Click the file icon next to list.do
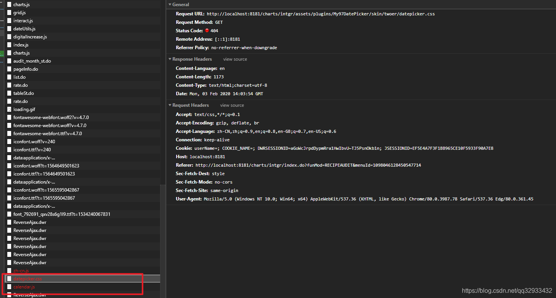Image resolution: width=556 pixels, height=298 pixels. tap(9, 77)
